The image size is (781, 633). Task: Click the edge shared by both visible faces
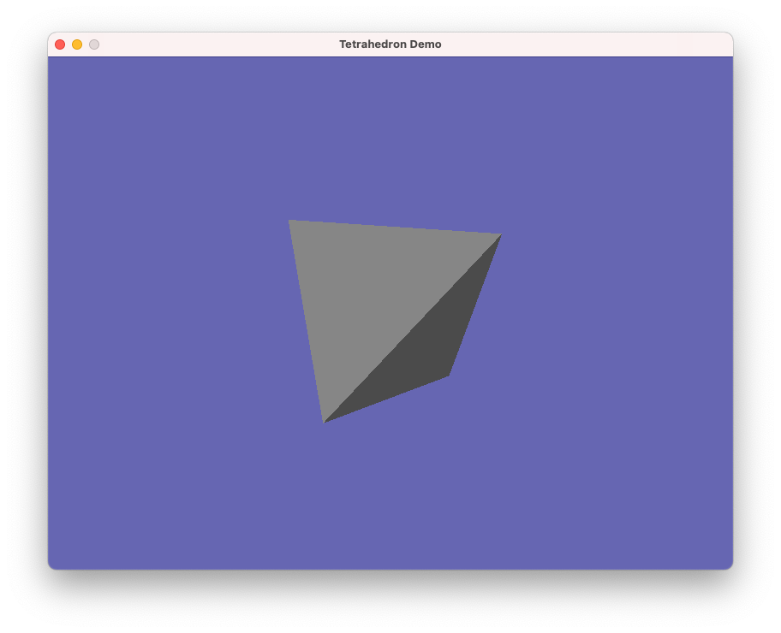(x=413, y=328)
